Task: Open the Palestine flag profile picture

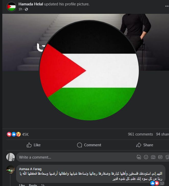Action: click(x=89, y=70)
